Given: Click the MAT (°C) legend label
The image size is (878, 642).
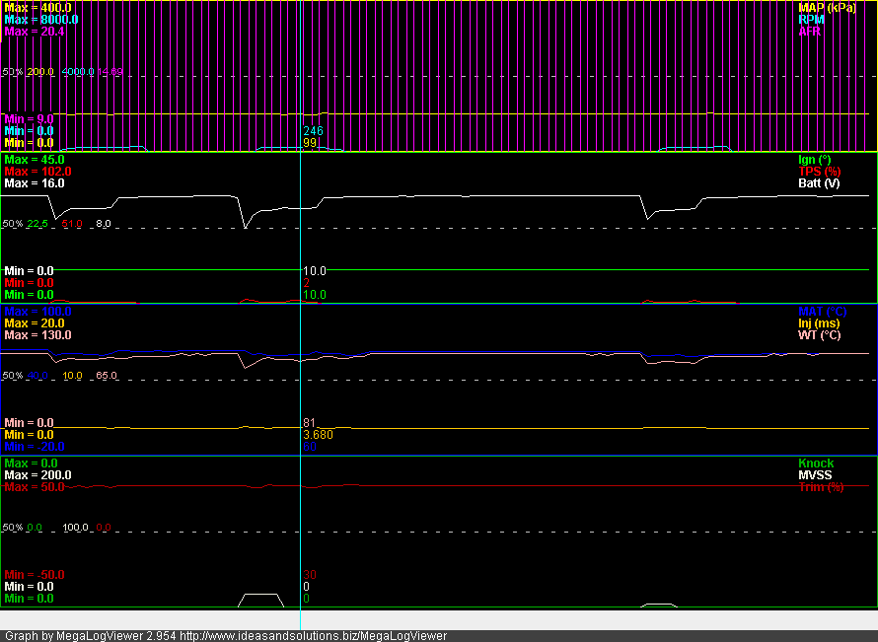Looking at the screenshot, I should (x=820, y=312).
